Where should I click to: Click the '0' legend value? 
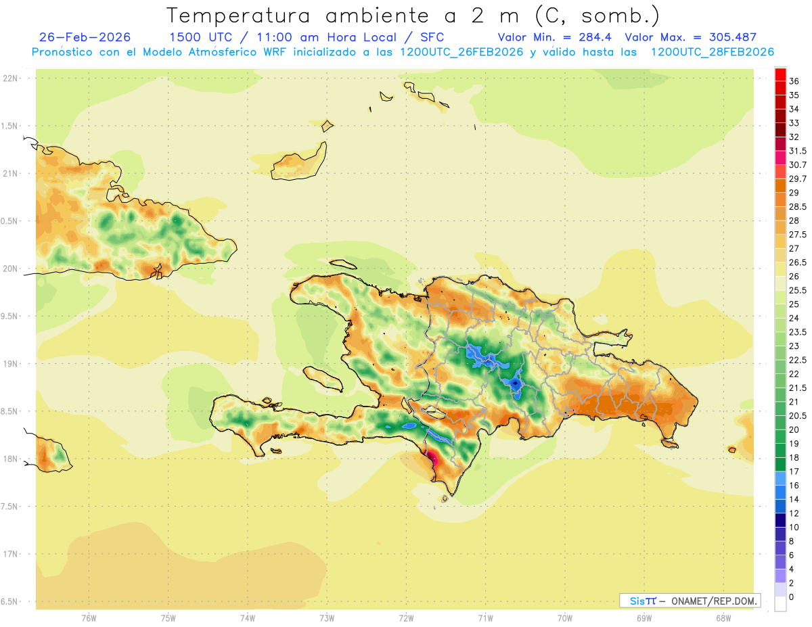click(x=792, y=597)
